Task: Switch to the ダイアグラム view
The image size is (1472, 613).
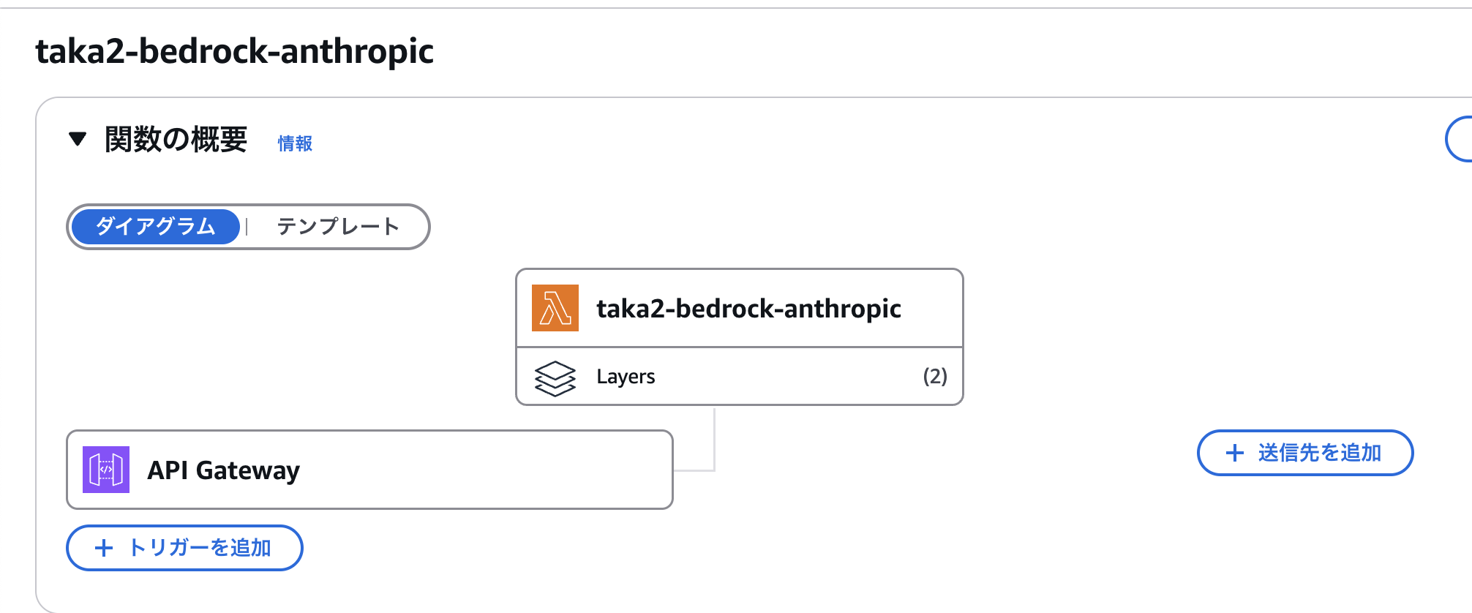Action: [155, 227]
